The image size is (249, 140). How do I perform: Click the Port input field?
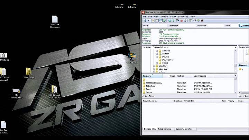click(234, 26)
